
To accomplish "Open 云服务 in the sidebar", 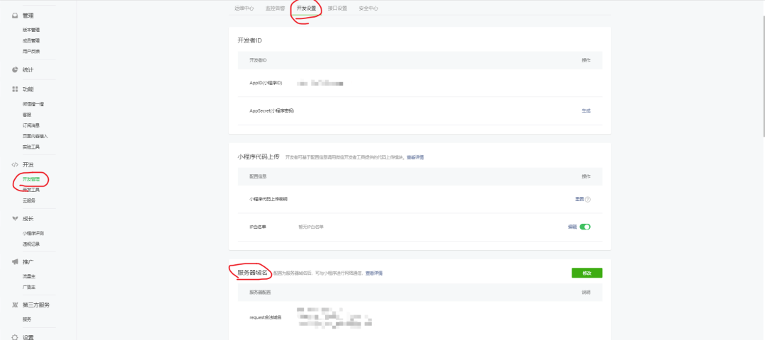I will point(29,200).
